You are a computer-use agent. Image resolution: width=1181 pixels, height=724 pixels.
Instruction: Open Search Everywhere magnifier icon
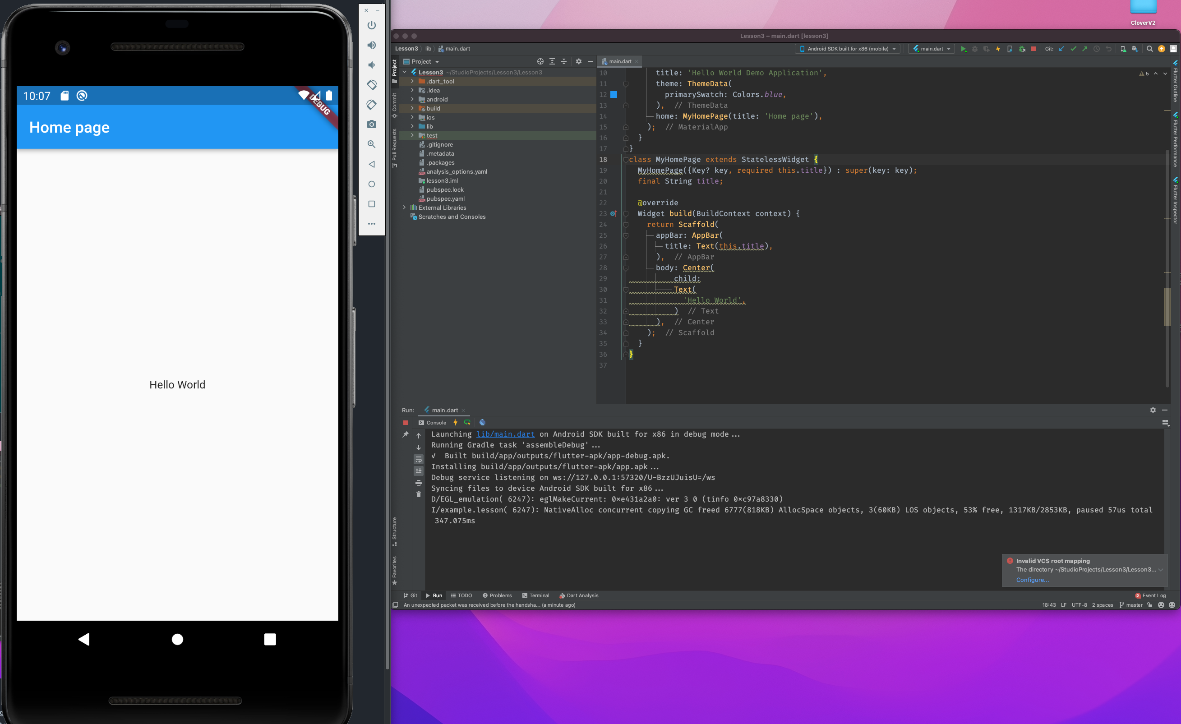[1149, 49]
